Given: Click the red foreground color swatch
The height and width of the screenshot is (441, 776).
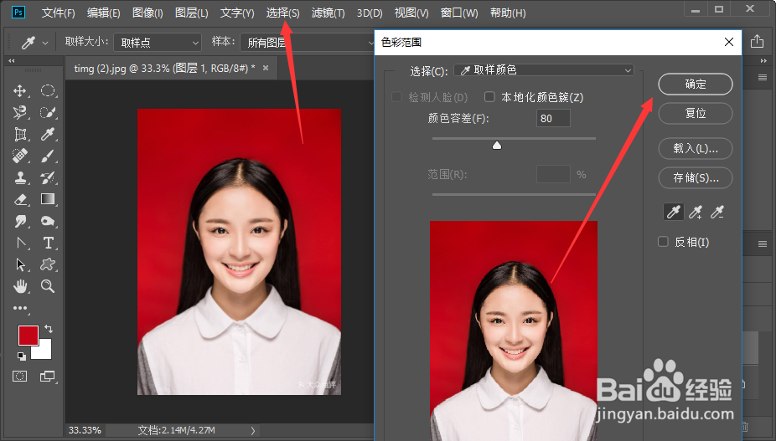Looking at the screenshot, I should click(x=28, y=336).
